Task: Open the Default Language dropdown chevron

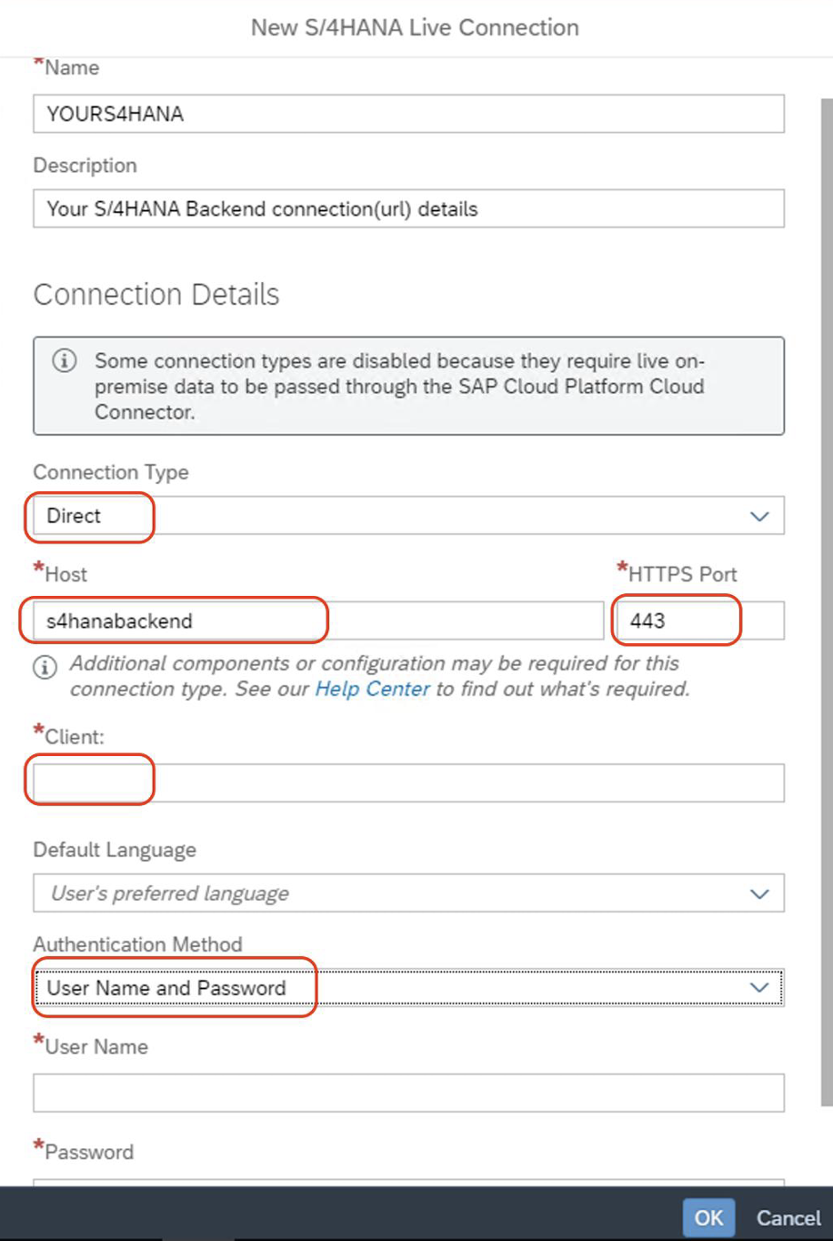Action: [759, 893]
